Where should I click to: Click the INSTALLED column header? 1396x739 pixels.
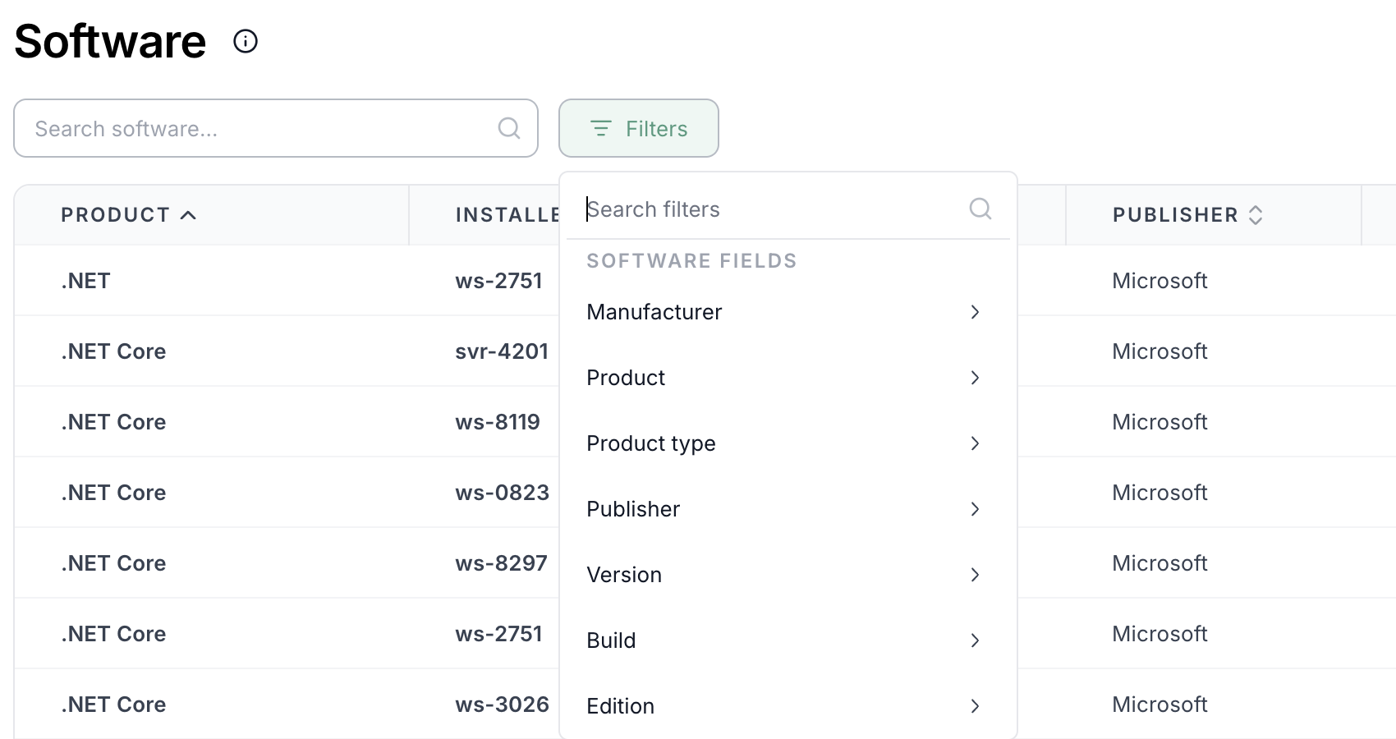(x=507, y=215)
